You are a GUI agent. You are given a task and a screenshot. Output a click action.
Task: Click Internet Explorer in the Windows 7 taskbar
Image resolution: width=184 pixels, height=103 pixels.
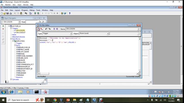(x=11, y=92)
